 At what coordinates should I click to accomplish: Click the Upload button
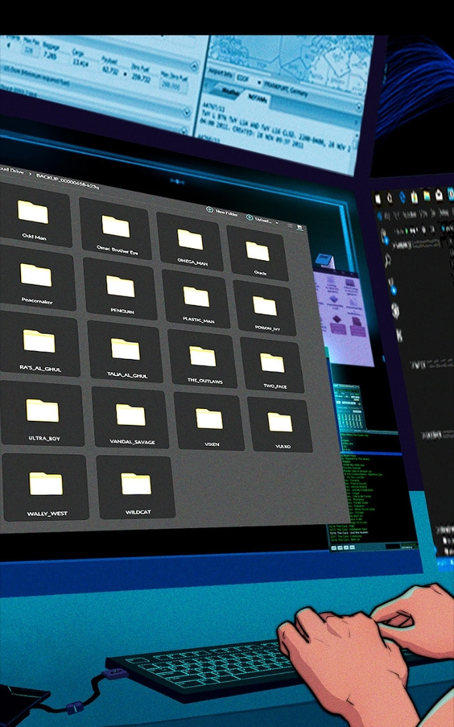[x=259, y=219]
